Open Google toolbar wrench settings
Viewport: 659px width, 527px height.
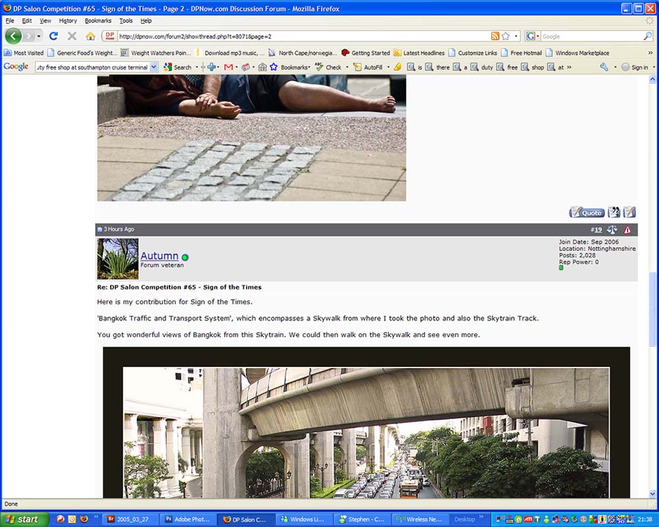pos(604,67)
